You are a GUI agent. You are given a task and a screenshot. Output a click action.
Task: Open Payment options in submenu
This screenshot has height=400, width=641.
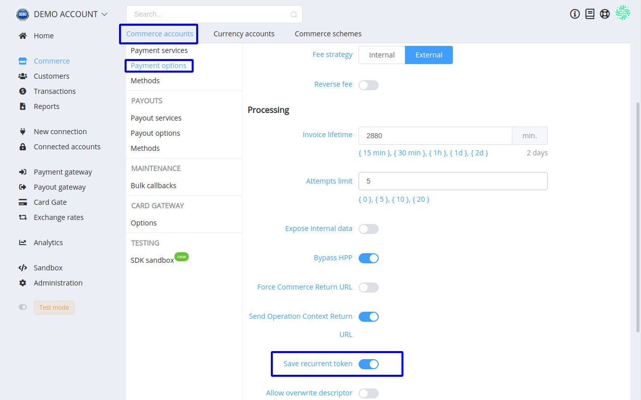pos(158,66)
